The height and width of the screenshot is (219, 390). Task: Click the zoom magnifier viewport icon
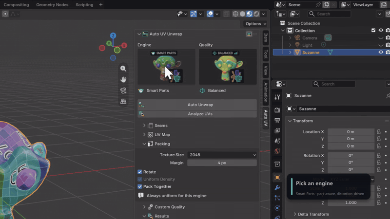point(123,69)
